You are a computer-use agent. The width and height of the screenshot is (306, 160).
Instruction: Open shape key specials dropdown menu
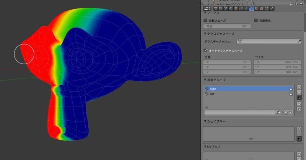(299, 139)
